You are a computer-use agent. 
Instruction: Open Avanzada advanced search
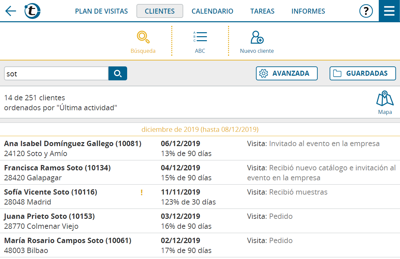pyautogui.click(x=287, y=73)
